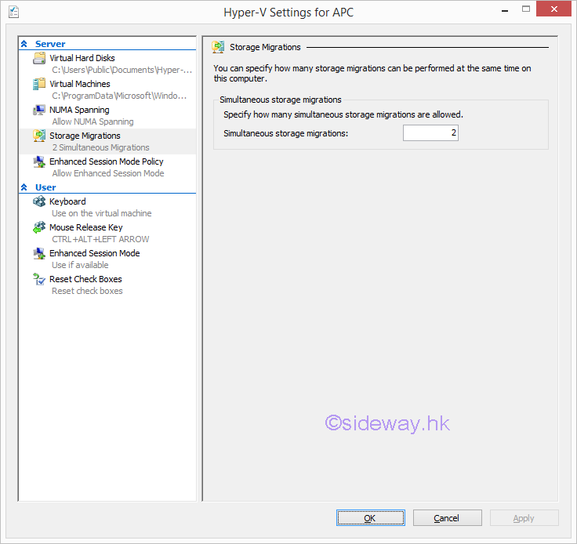The width and height of the screenshot is (577, 544).
Task: Collapse the User section chevron
Action: [x=24, y=187]
